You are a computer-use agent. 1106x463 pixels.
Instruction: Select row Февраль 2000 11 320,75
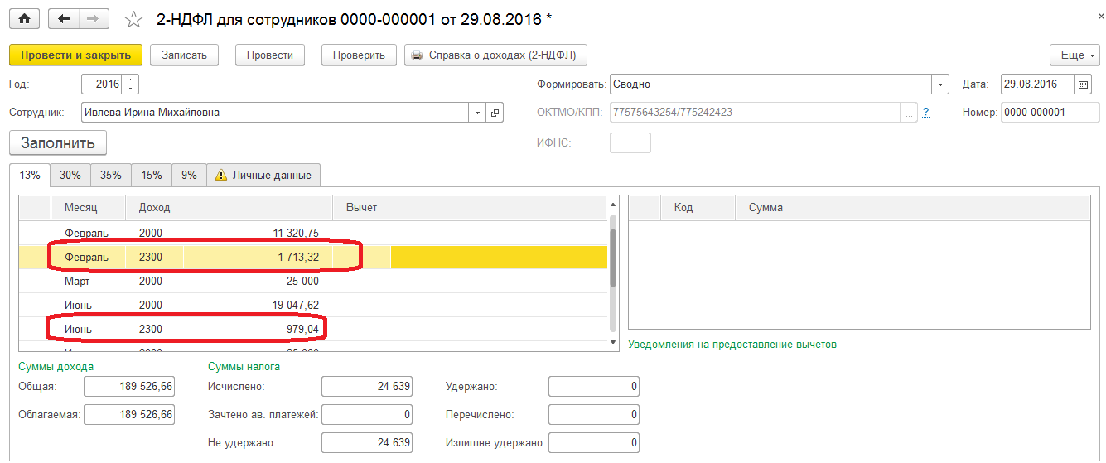[x=313, y=233]
